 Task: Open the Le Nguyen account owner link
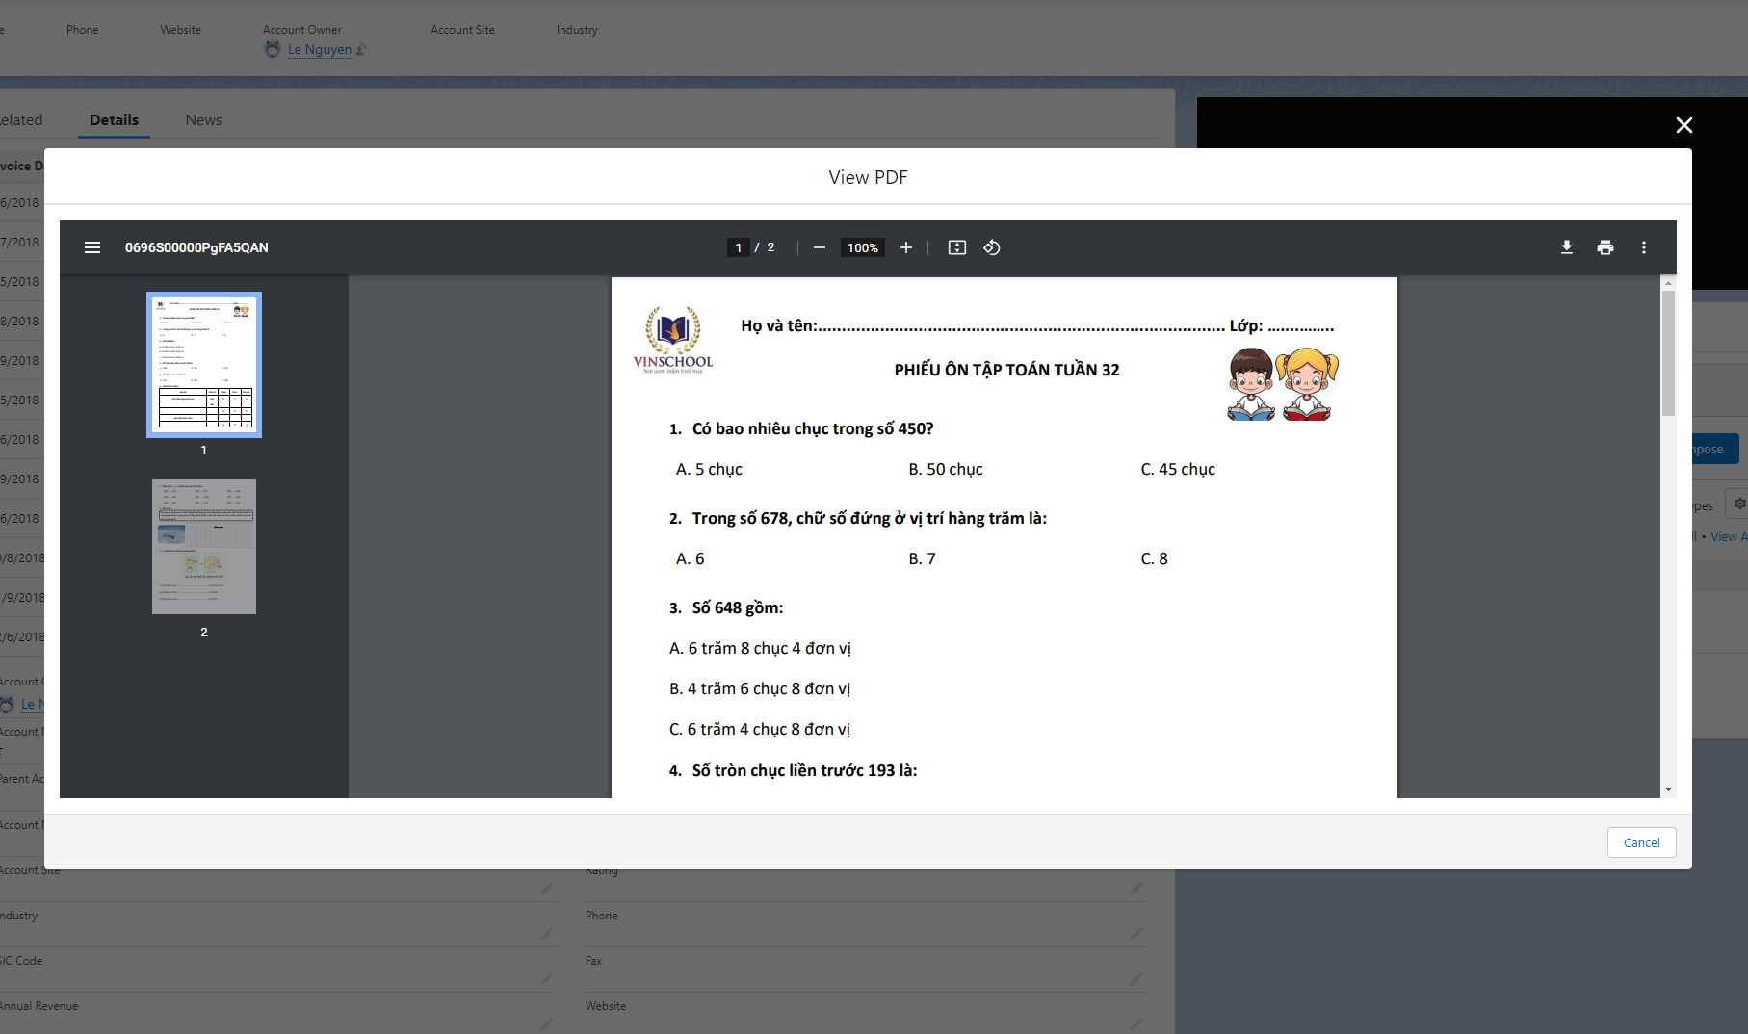coord(319,49)
